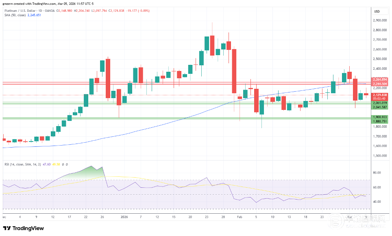
Task: Click the TradingView logo in the footer
Action: pos(23,228)
